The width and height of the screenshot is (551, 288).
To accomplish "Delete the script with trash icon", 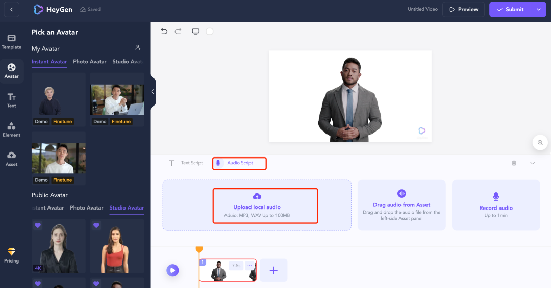I will pos(514,163).
